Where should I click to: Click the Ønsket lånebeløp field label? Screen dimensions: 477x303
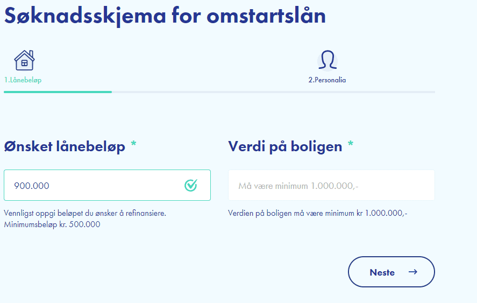pyautogui.click(x=65, y=146)
